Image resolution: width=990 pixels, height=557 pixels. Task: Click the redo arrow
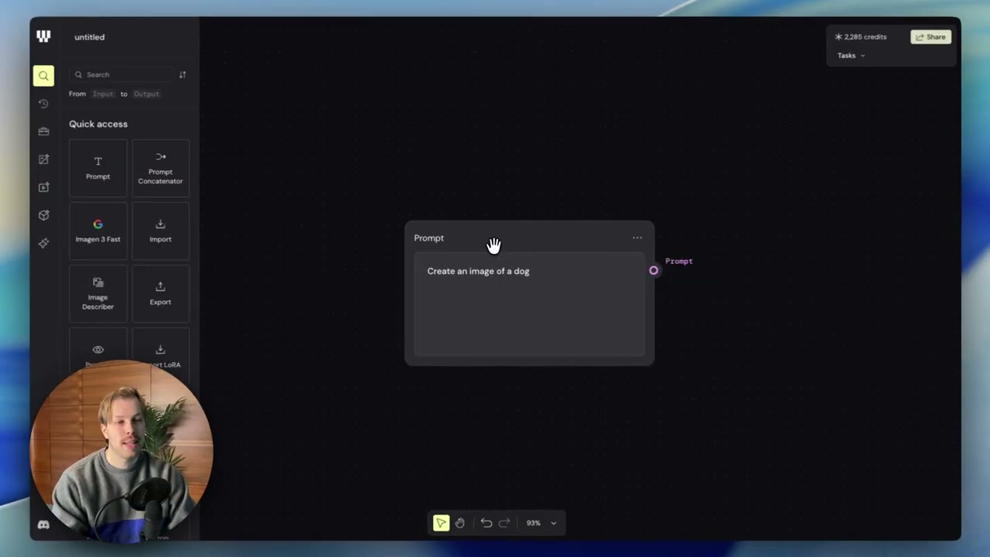tap(504, 523)
